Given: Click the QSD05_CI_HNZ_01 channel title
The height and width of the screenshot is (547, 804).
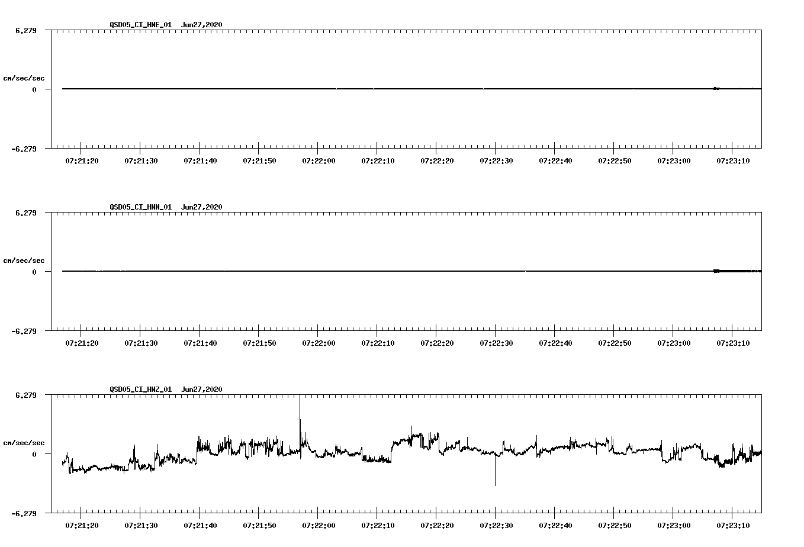Looking at the screenshot, I should coord(141,390).
